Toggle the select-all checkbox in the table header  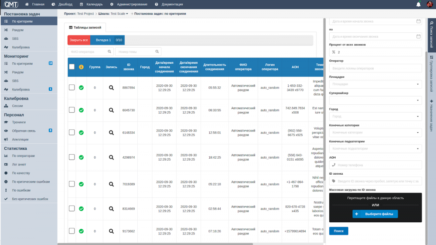(72, 67)
